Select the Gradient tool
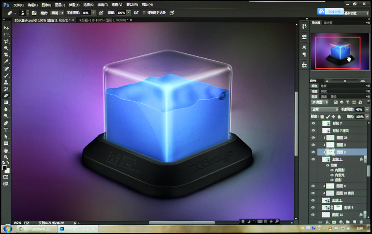 click(6, 102)
